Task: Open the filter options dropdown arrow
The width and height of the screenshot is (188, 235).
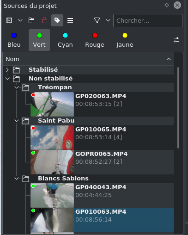Action: (x=108, y=20)
